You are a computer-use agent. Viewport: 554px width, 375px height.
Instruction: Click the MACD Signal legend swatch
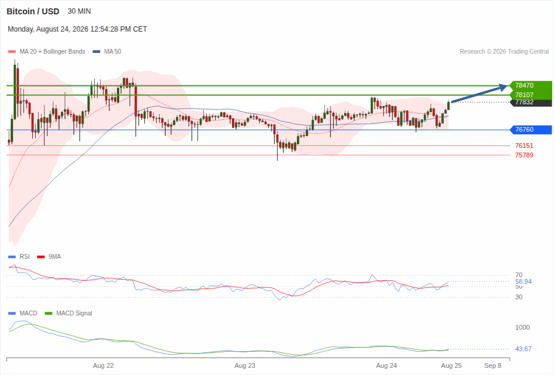[x=48, y=313]
